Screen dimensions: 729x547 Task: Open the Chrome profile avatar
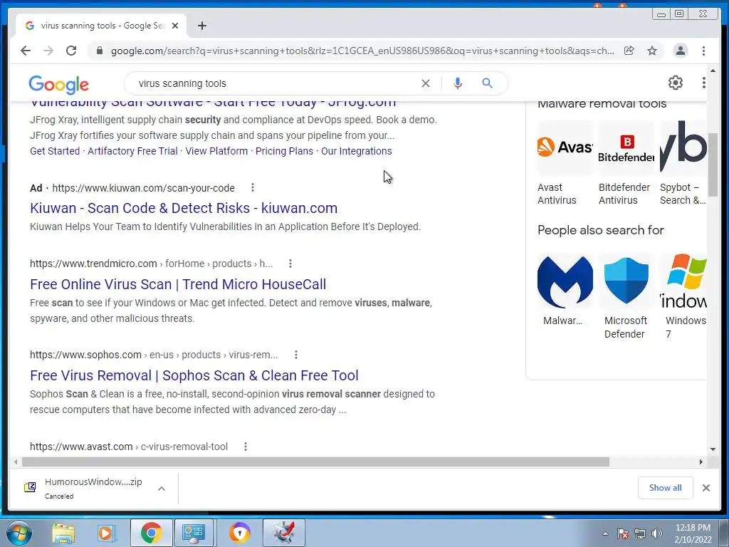pos(680,51)
